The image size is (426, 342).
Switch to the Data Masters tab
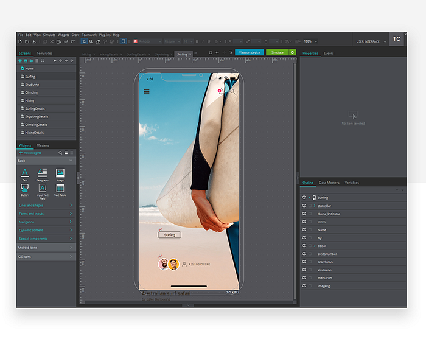pyautogui.click(x=329, y=183)
